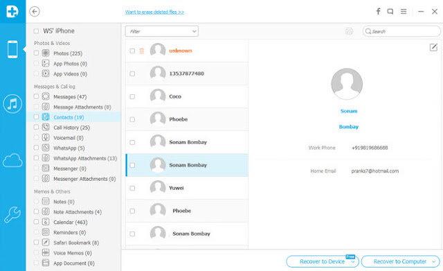The width and height of the screenshot is (443, 271).
Task: Select the Yuwei contact row
Action: (187, 188)
